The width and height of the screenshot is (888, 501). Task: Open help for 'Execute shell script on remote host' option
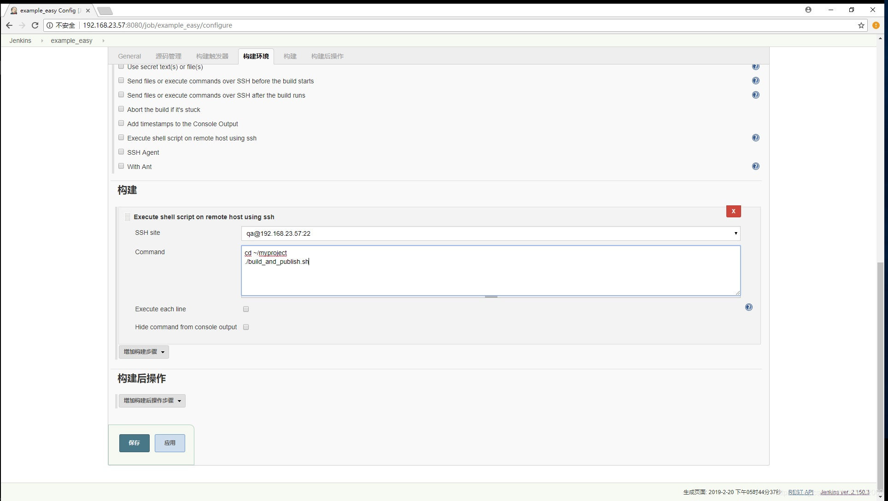click(x=755, y=138)
